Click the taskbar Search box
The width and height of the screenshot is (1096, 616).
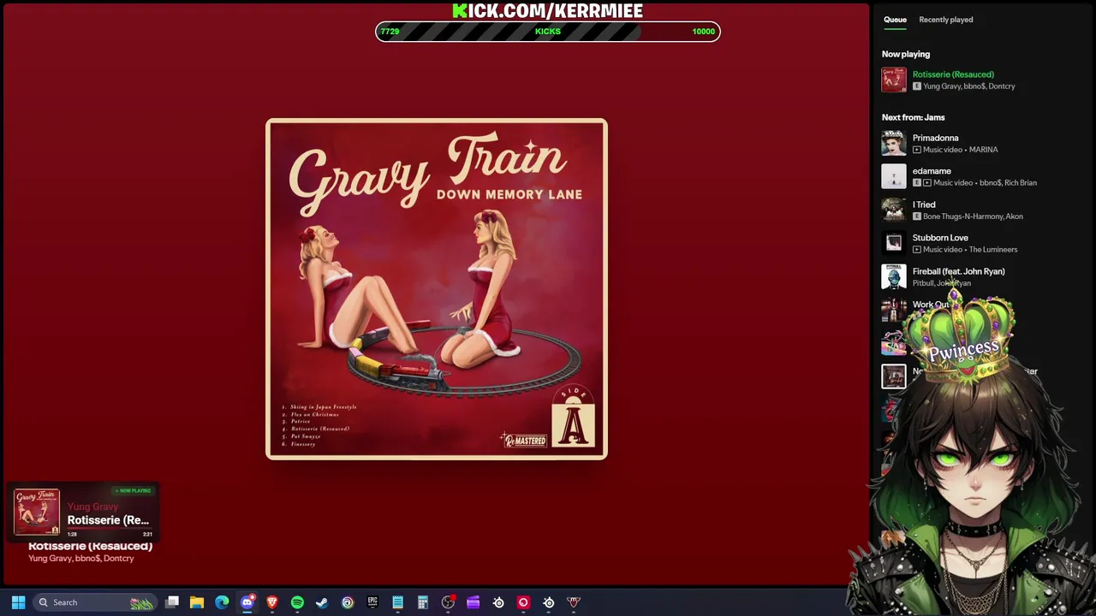click(x=95, y=602)
